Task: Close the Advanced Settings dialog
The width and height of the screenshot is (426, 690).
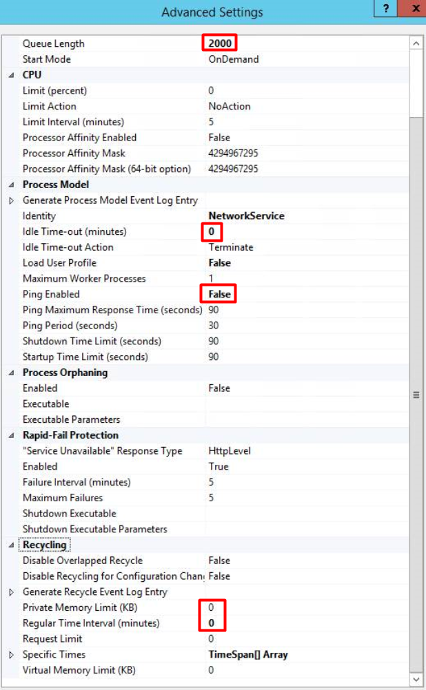Action: pos(415,8)
